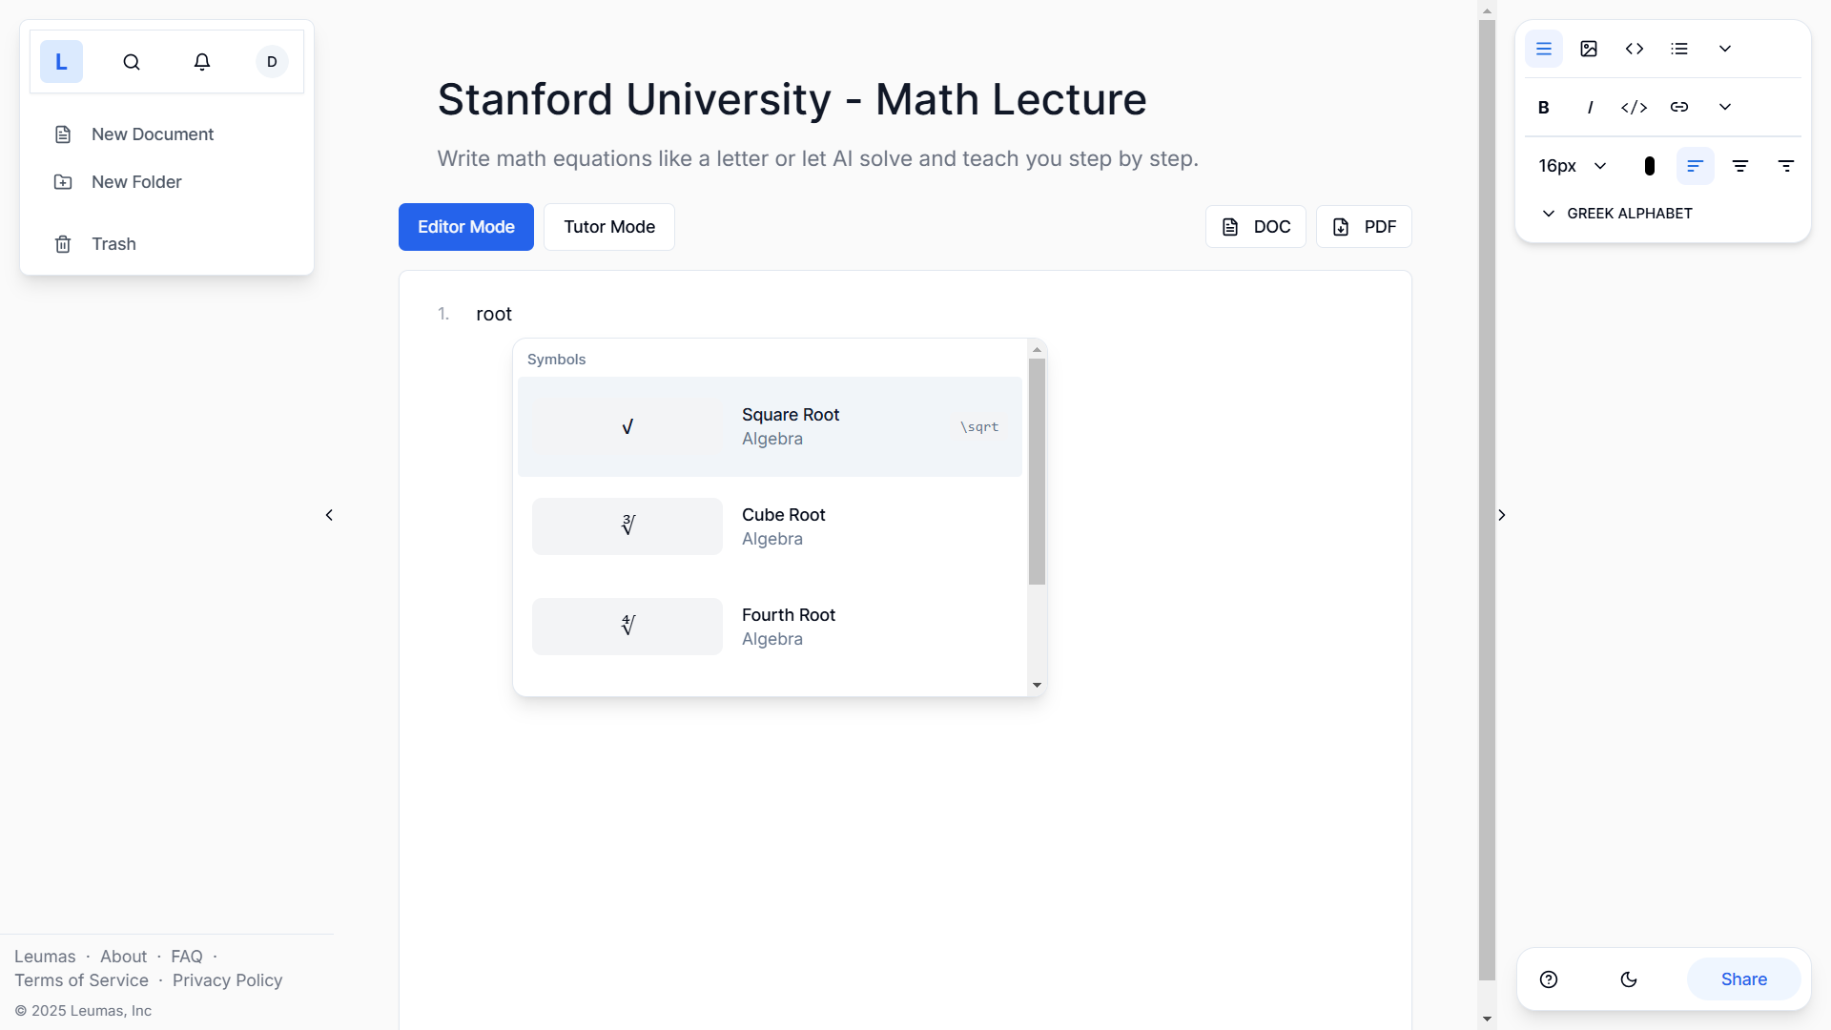Screen dimensions: 1831x1030
Task: Open Privacy Policy link
Action: point(228,980)
